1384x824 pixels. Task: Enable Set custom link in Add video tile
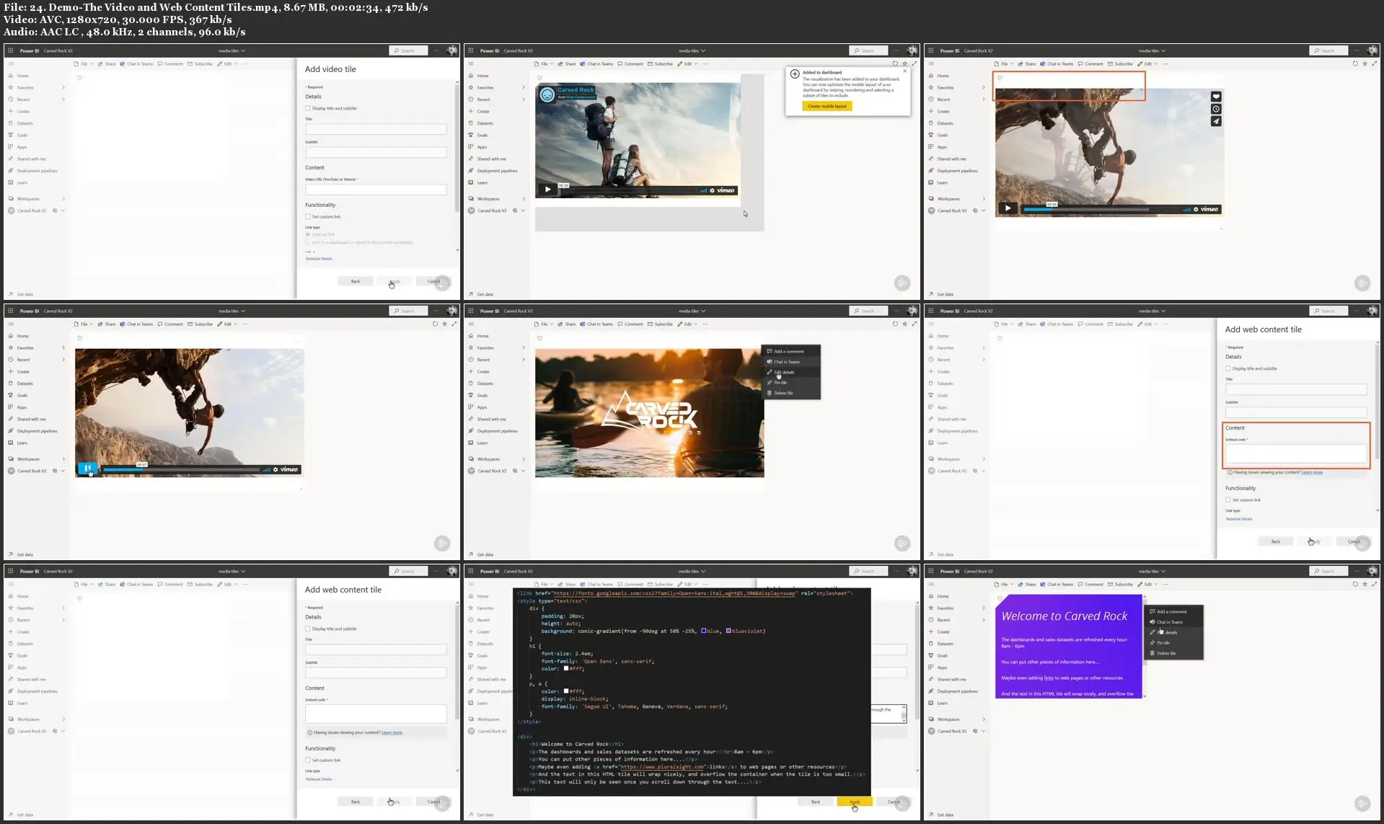click(x=308, y=216)
